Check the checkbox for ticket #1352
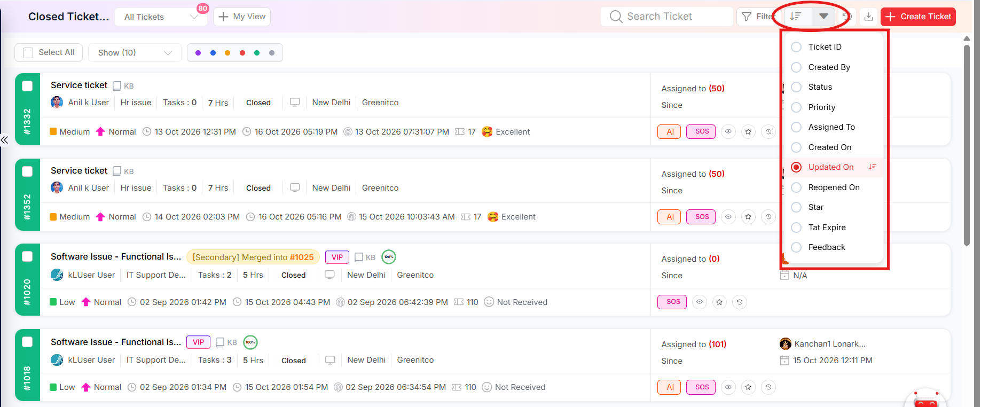The height and width of the screenshot is (407, 981). pyautogui.click(x=27, y=171)
